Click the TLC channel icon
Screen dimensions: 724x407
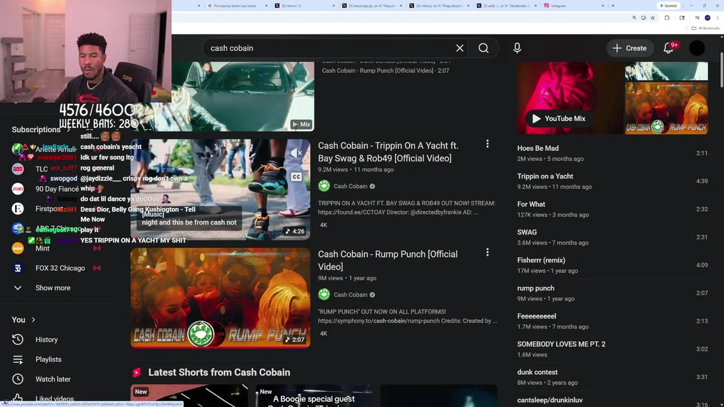tap(18, 169)
